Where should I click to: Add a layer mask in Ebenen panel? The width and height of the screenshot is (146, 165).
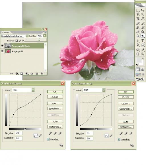point(22,74)
